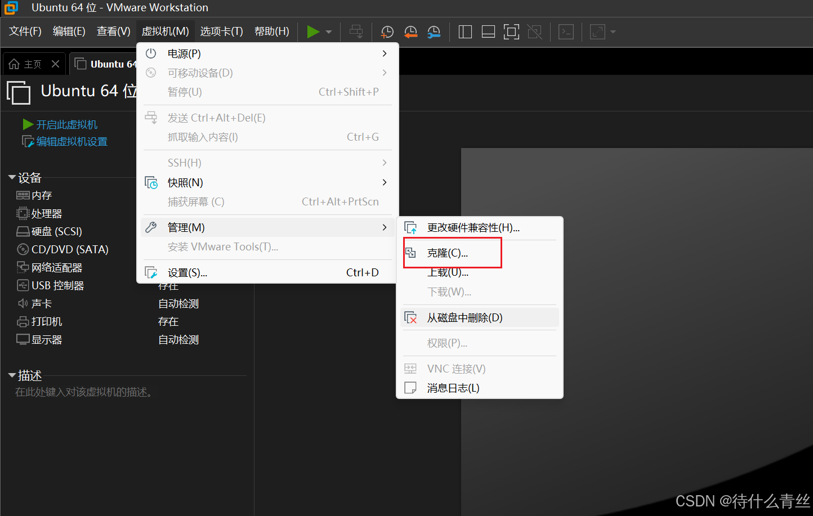Screen dimensions: 813x516
Task: Open the 帮助(H) menu
Action: pos(271,32)
